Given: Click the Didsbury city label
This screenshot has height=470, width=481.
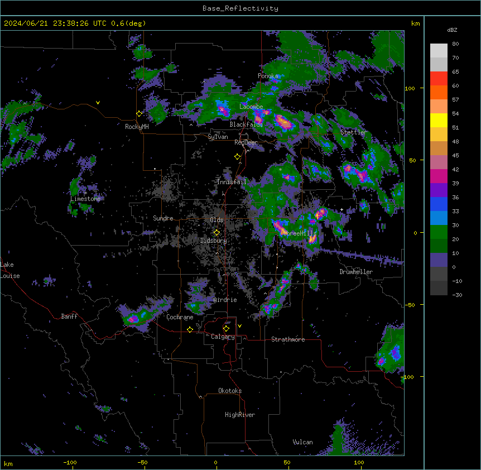Looking at the screenshot, I should [214, 241].
